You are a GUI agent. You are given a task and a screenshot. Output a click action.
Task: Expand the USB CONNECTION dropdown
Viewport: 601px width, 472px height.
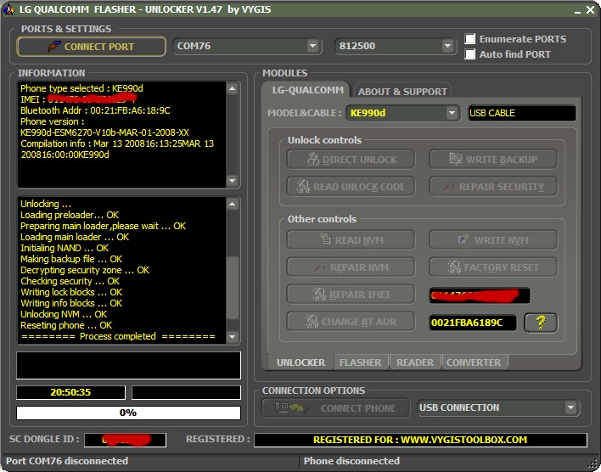coord(570,408)
